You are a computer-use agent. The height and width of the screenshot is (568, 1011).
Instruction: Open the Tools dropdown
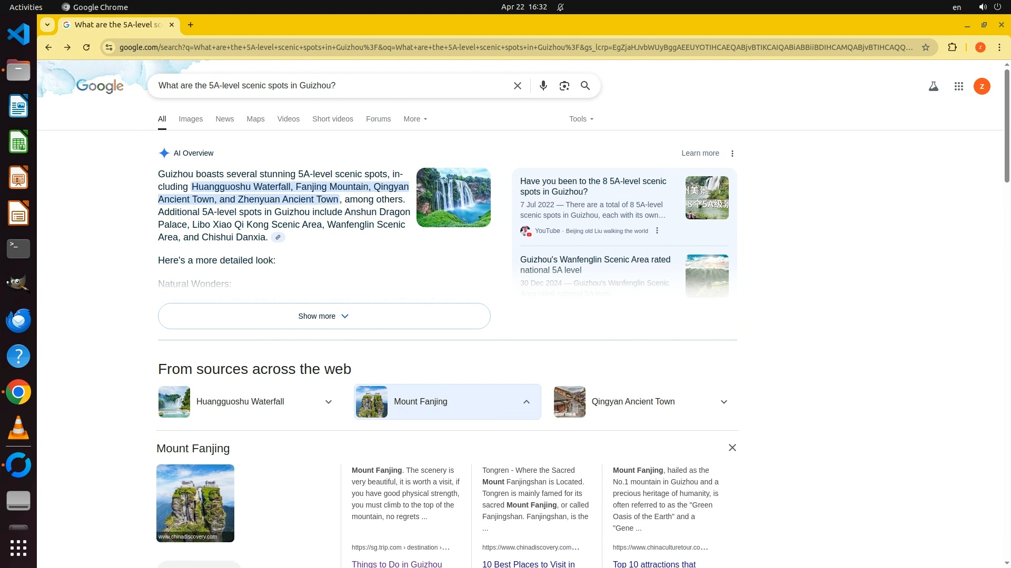click(x=581, y=119)
